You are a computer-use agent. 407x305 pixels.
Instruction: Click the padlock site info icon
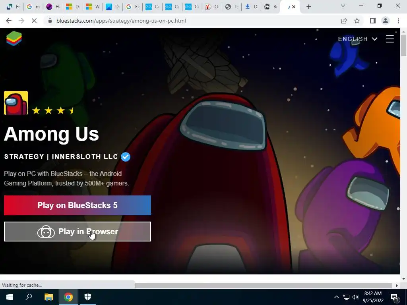(x=50, y=21)
